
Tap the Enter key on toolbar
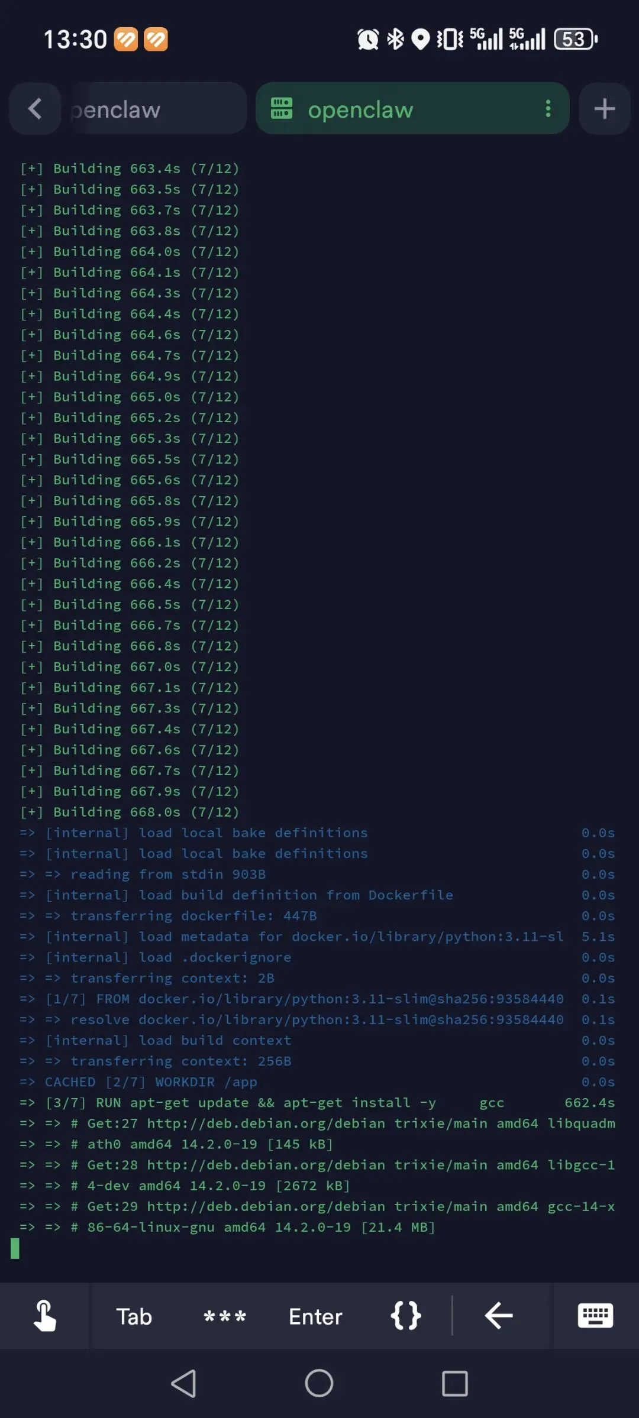coord(315,1316)
